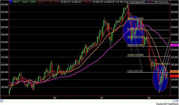This screenshot has width=179, height=105.
Task: Click the 61.80% (233.118) Fibonacci label
Action: (135, 29)
